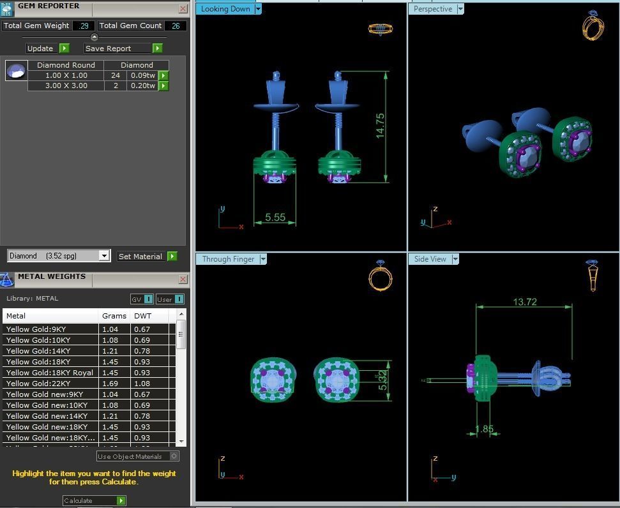Select the Yellow Gold:18KY row
Viewport: 620px width, 508px height.
point(89,362)
